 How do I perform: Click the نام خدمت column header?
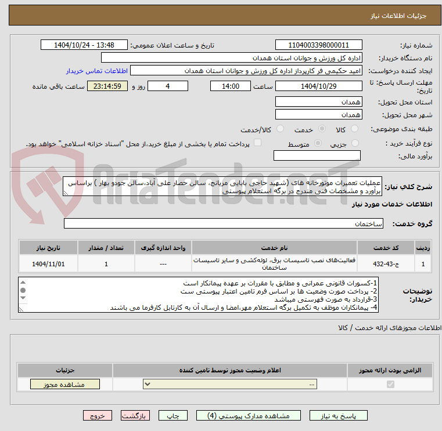274,248
